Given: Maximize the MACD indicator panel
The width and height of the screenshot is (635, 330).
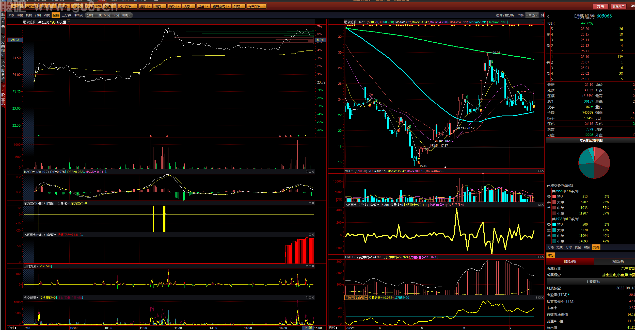Looking at the screenshot, I should coord(310,172).
